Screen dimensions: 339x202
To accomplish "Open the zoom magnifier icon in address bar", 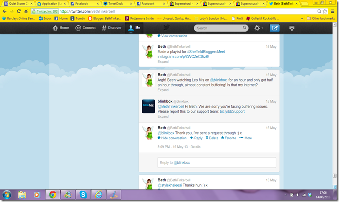I will click(319, 11).
